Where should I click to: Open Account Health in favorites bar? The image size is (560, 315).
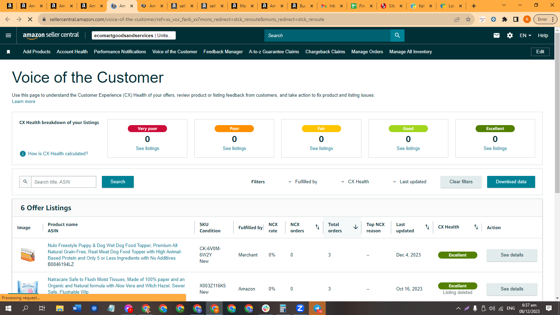point(72,52)
